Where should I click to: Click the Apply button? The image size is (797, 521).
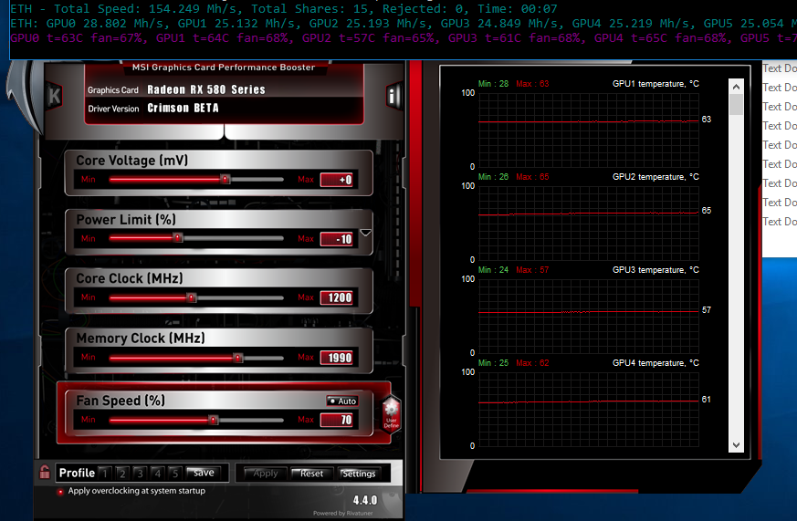coord(265,474)
